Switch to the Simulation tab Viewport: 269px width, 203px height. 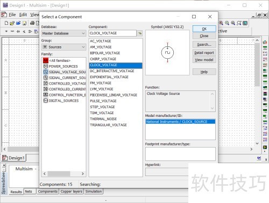[94, 192]
